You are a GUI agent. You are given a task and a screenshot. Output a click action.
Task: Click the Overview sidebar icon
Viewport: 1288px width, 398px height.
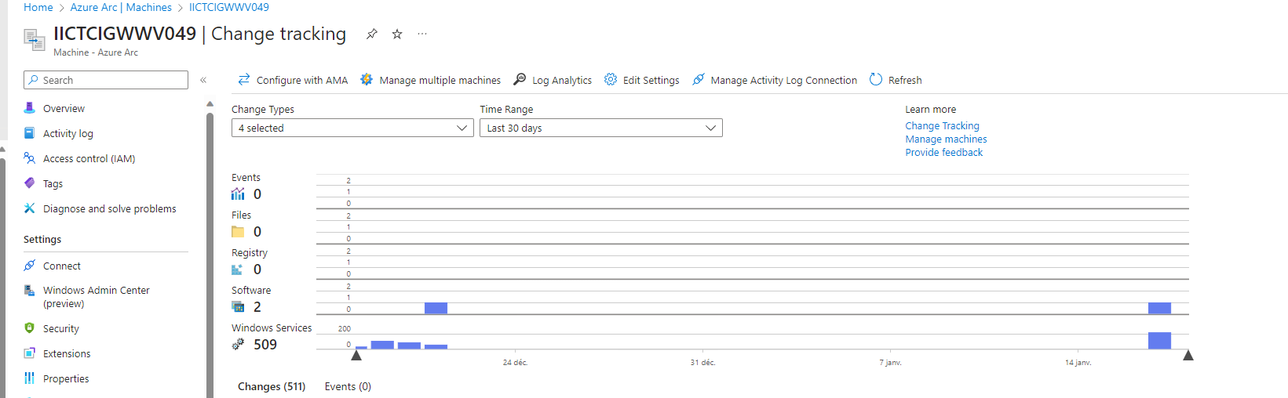[x=30, y=107]
